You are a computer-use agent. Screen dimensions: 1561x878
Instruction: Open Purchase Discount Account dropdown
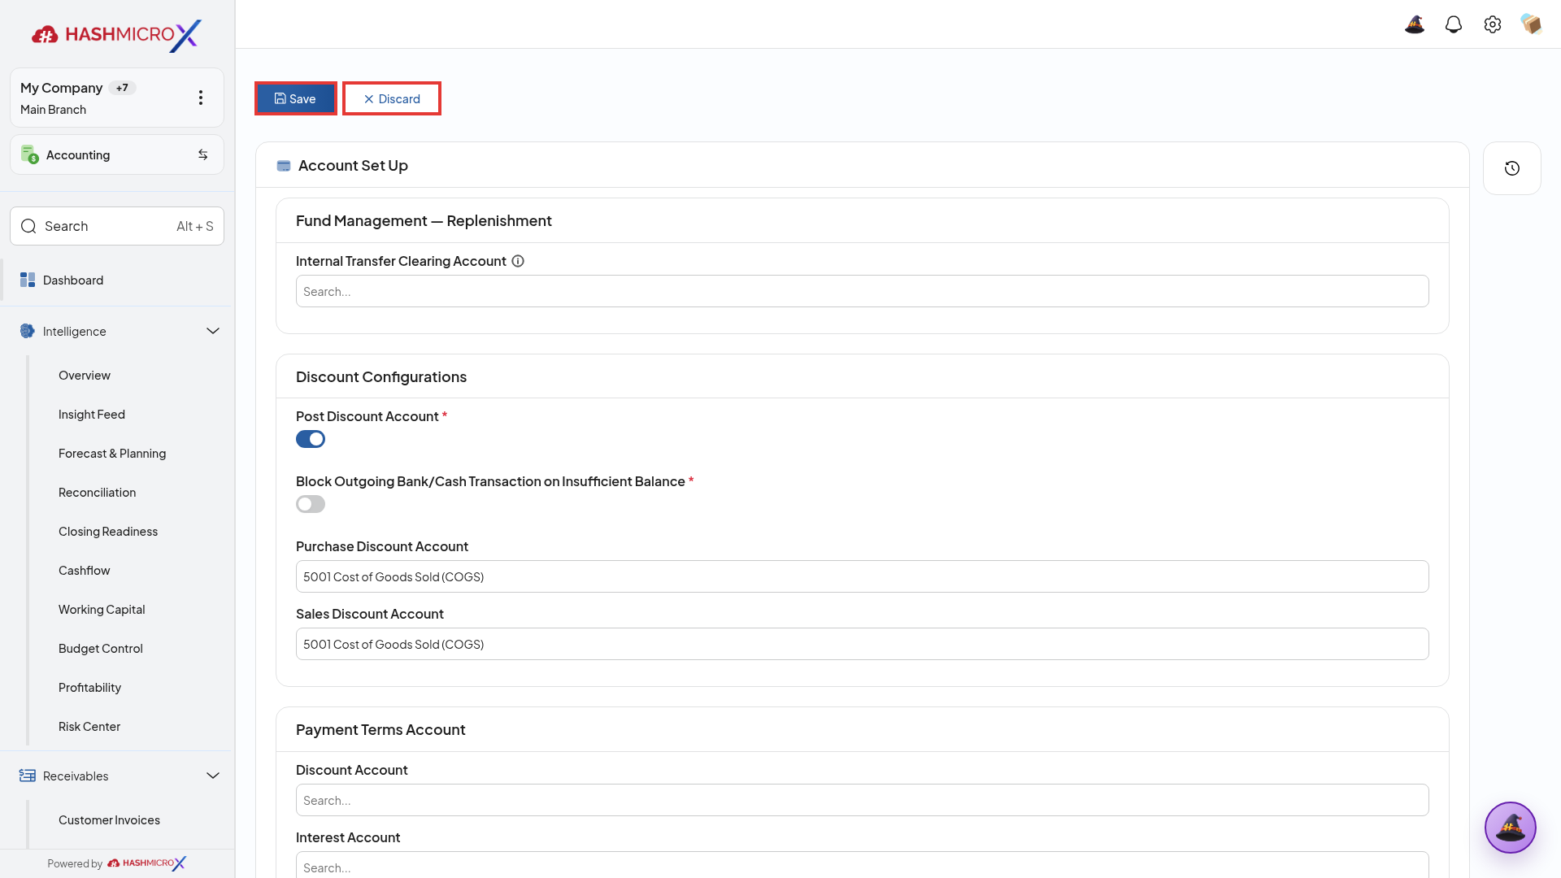tap(862, 576)
